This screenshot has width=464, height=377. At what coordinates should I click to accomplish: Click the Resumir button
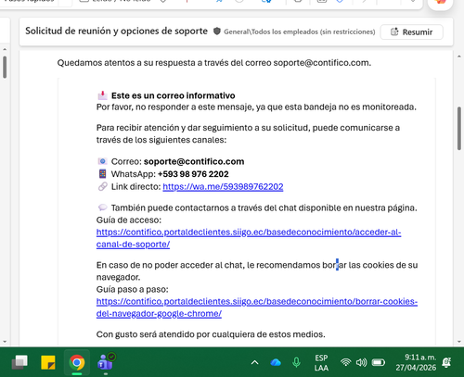[411, 31]
